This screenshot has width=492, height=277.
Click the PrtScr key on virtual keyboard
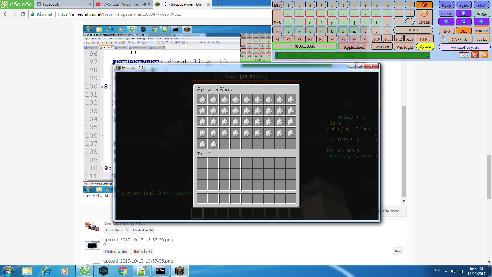pyautogui.click(x=482, y=14)
